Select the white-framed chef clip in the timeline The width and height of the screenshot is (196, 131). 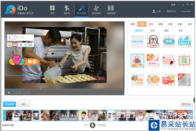point(36,115)
